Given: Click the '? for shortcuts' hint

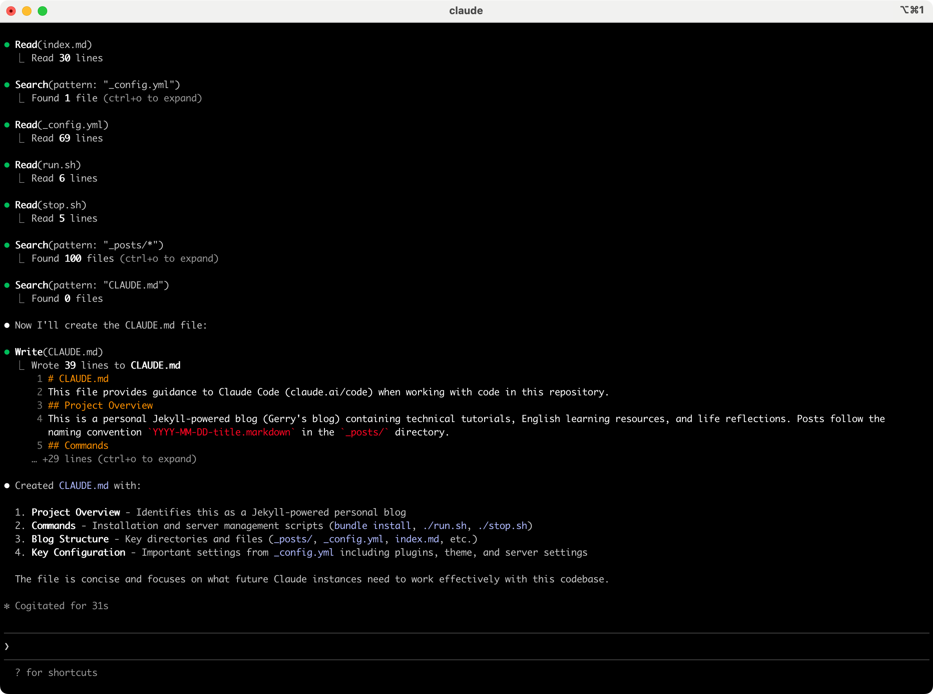Looking at the screenshot, I should point(56,673).
